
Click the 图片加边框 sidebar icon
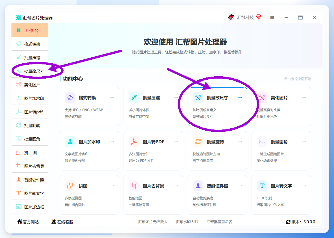pyautogui.click(x=19, y=207)
